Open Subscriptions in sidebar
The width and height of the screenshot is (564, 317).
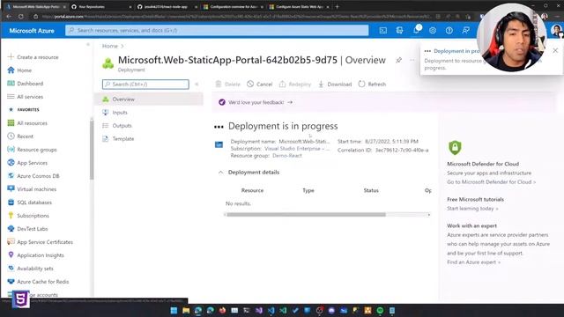(x=28, y=216)
